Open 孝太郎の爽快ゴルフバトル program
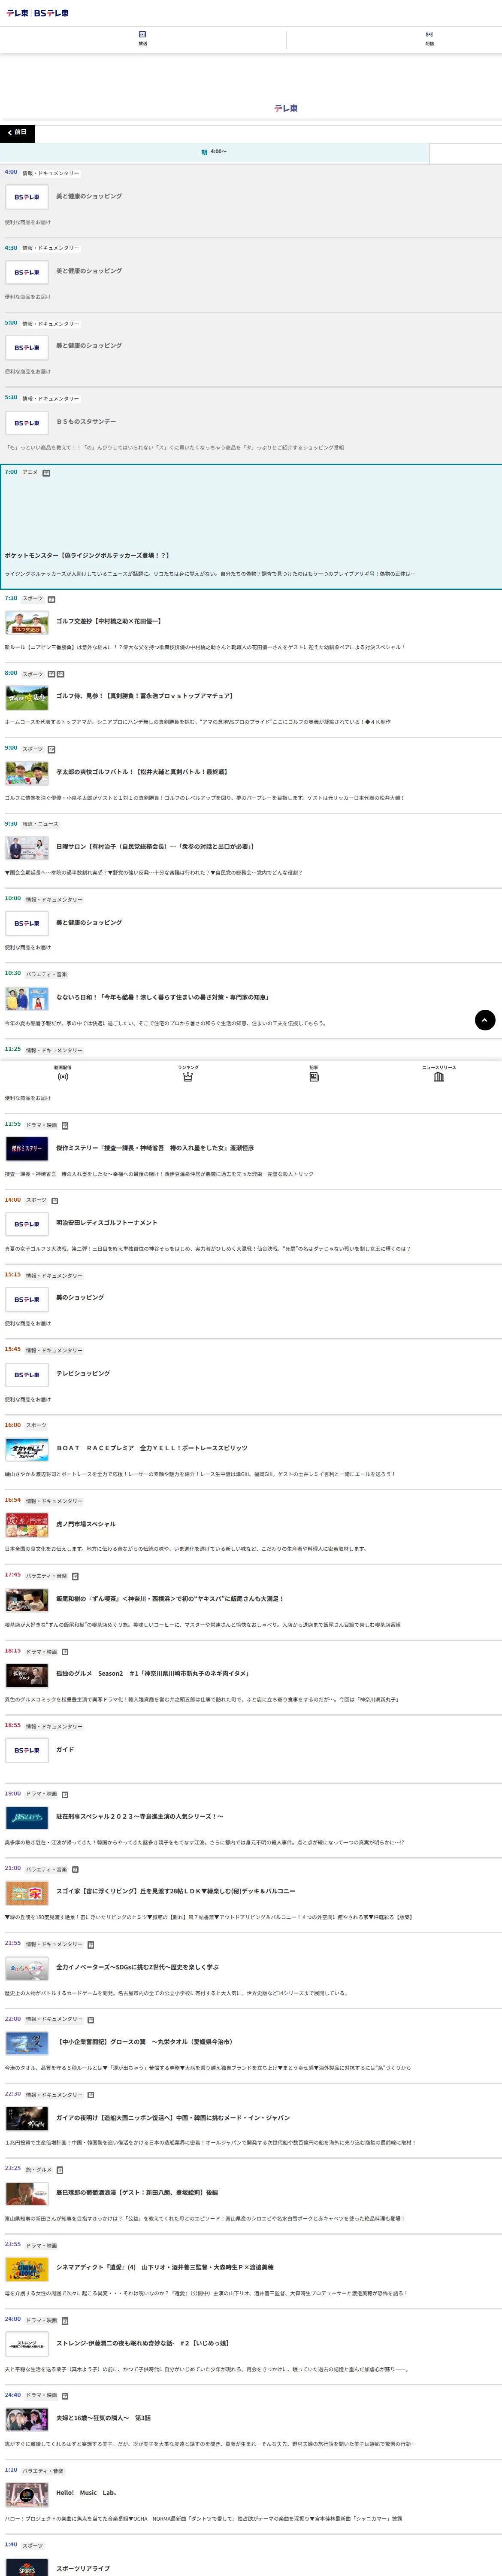Viewport: 502px width, 2576px height. [x=142, y=772]
